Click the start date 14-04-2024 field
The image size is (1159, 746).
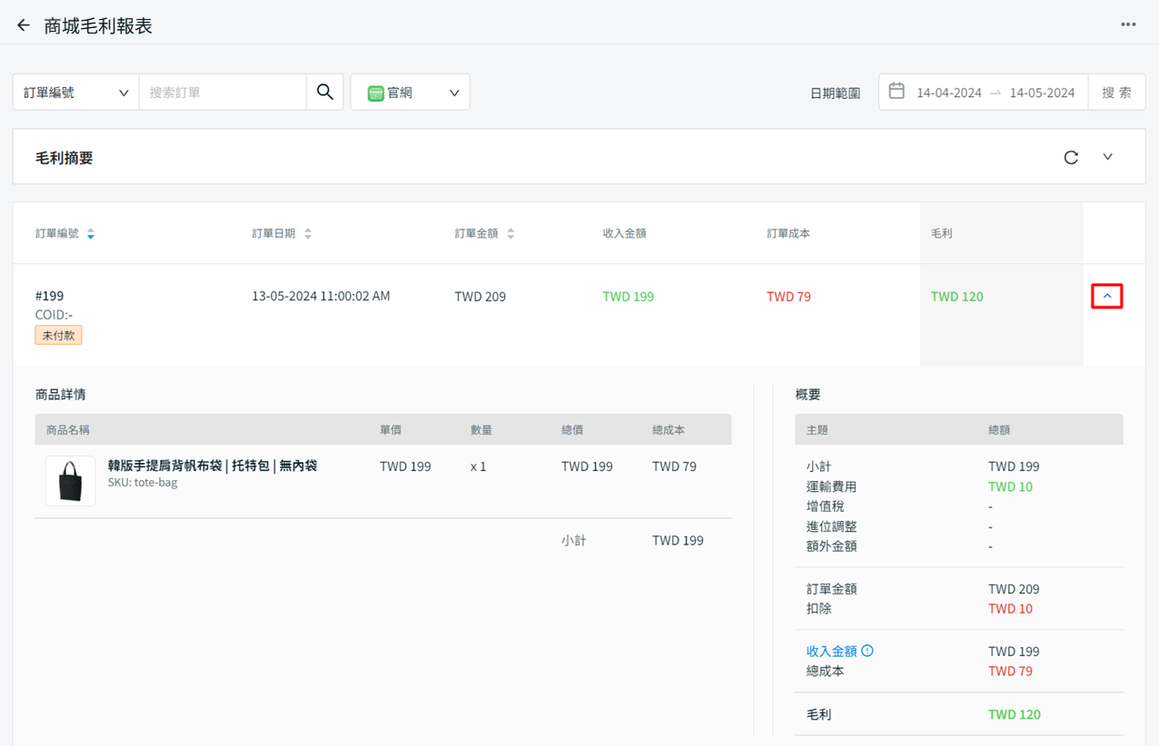tap(948, 93)
